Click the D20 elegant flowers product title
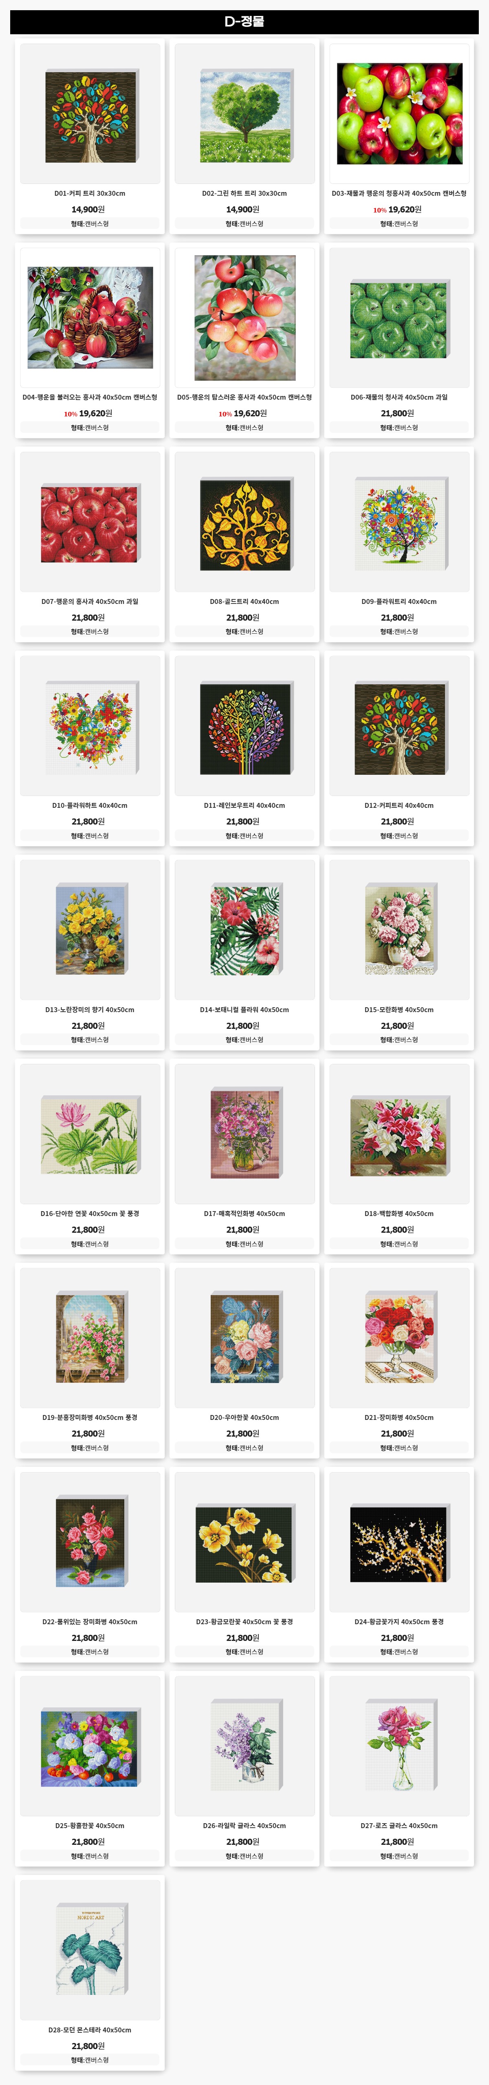Image resolution: width=489 pixels, height=2085 pixels. (245, 1417)
